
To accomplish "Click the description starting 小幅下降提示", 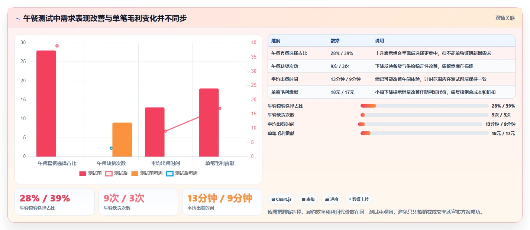I will tap(435, 92).
